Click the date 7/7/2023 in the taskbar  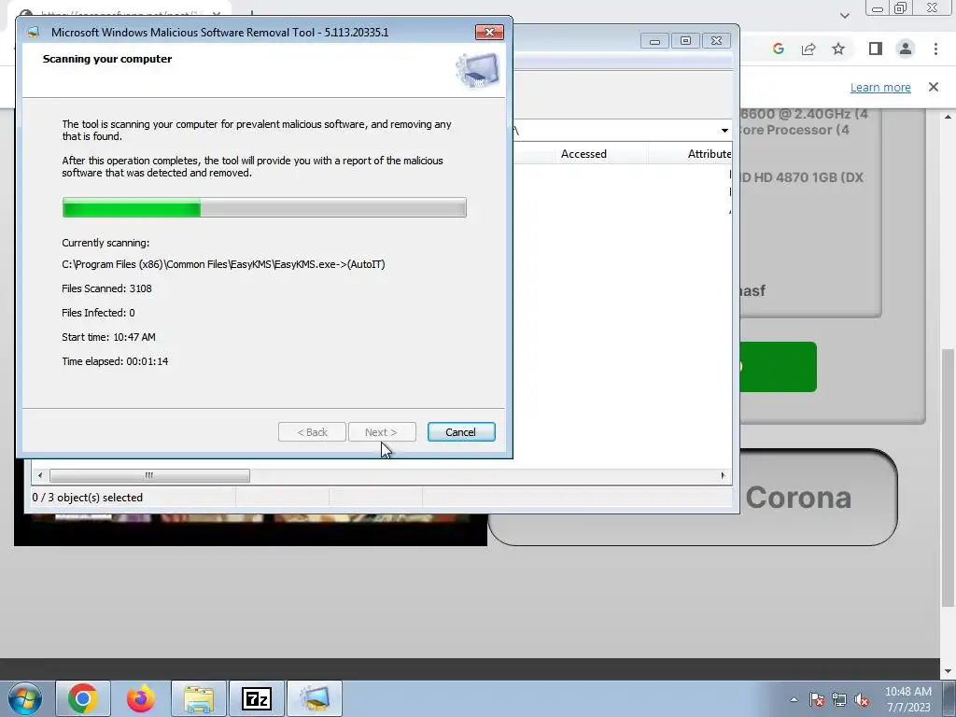coord(908,708)
